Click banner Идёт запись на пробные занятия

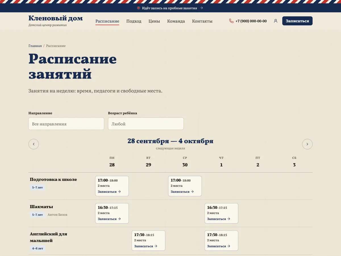point(170,8)
